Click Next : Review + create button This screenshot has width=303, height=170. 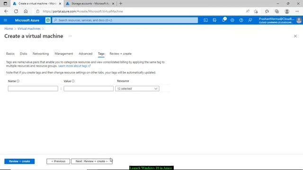[91, 161]
